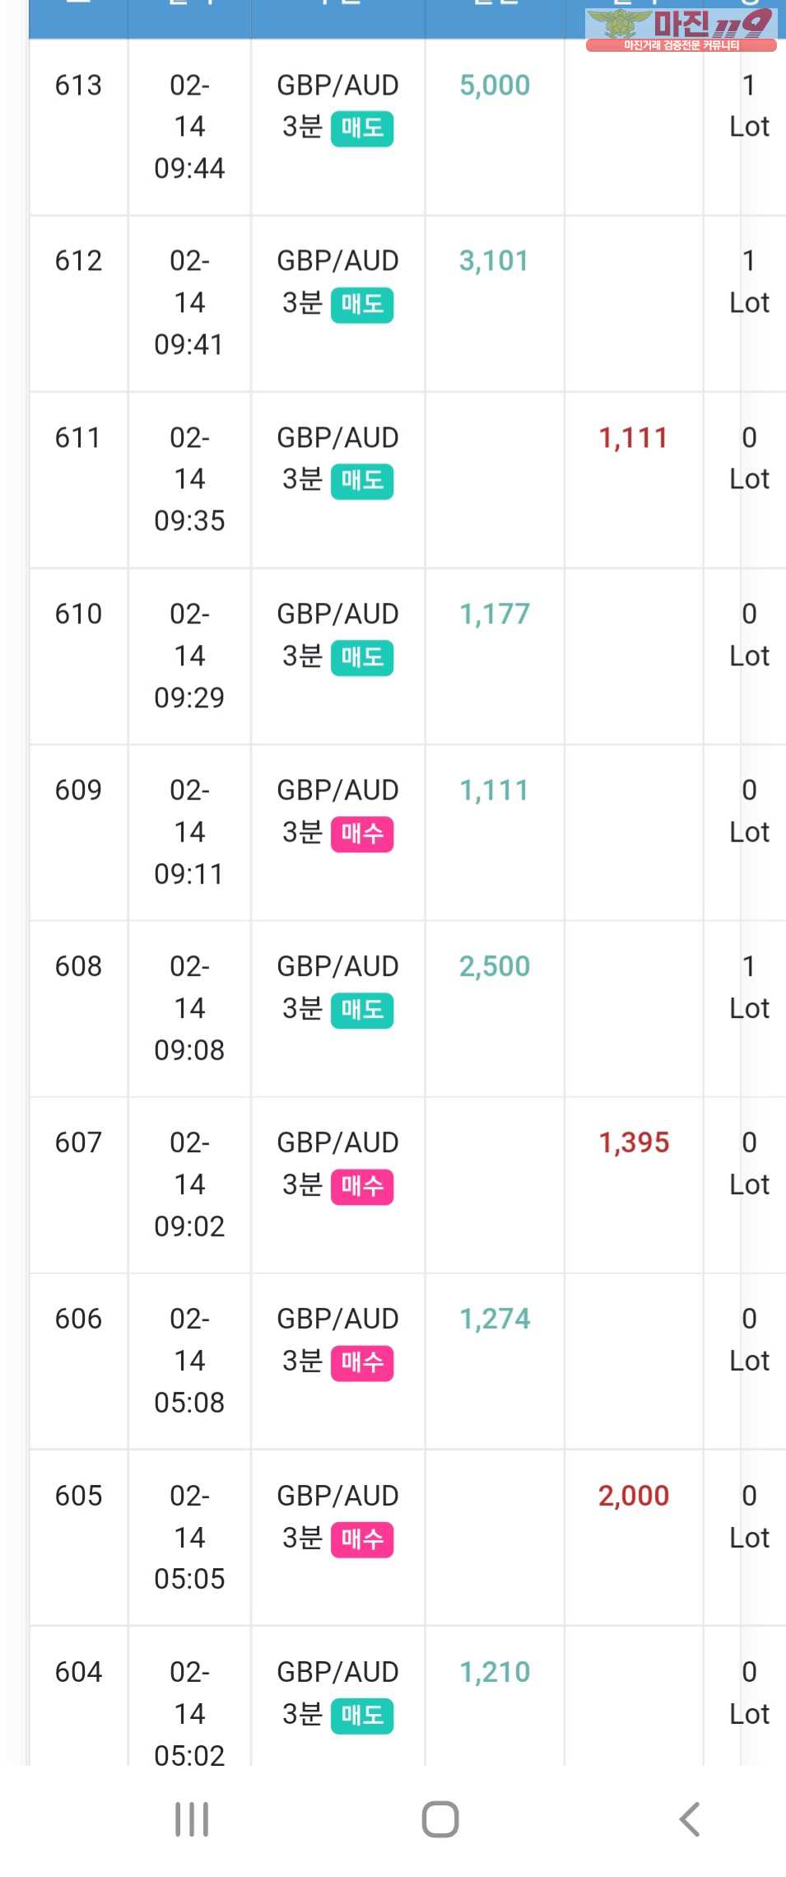Click row number 612
Viewport: 786px width, 1877px height.
point(79,260)
